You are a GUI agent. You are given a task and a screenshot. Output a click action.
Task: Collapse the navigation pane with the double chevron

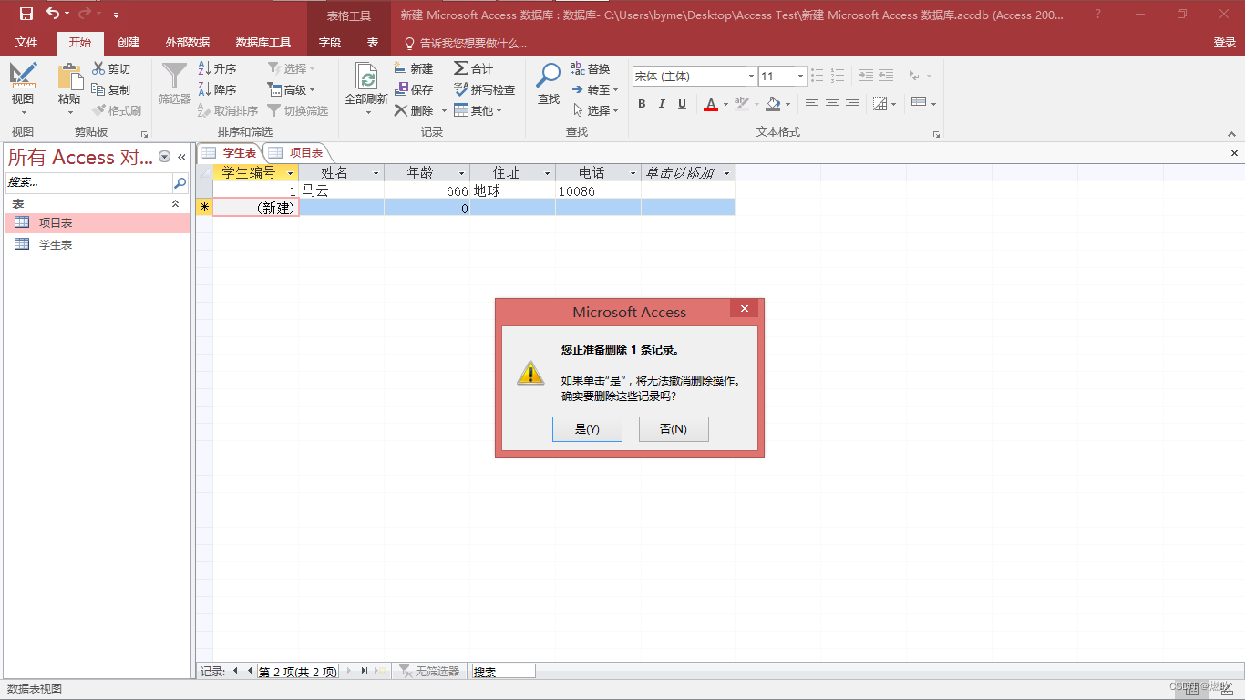click(x=181, y=157)
